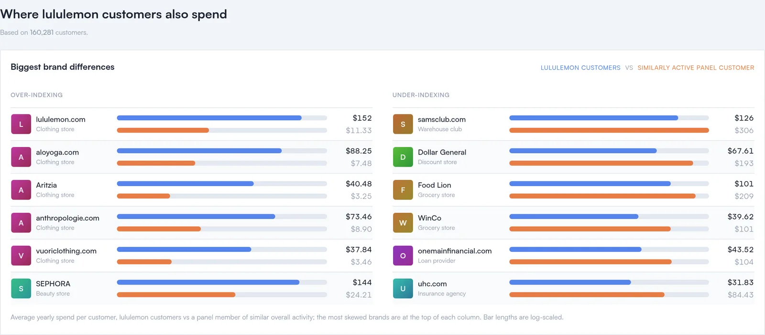Open the aloyoga.com brand name
Viewport: 765px width, 335px height.
[57, 152]
